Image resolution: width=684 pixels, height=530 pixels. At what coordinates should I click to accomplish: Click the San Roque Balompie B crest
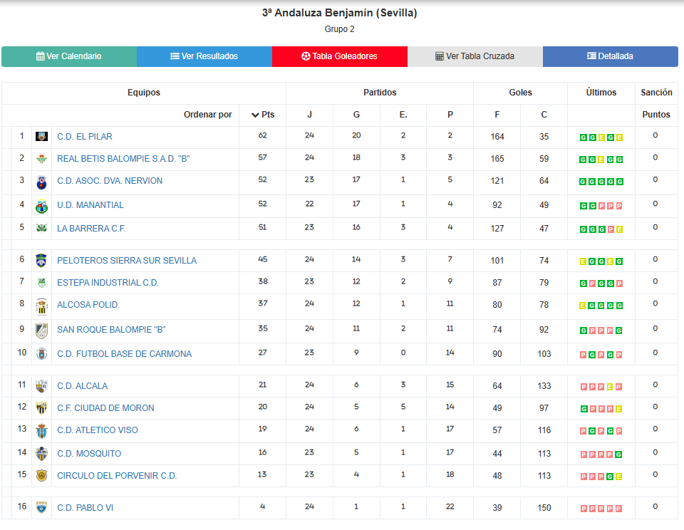coord(41,331)
